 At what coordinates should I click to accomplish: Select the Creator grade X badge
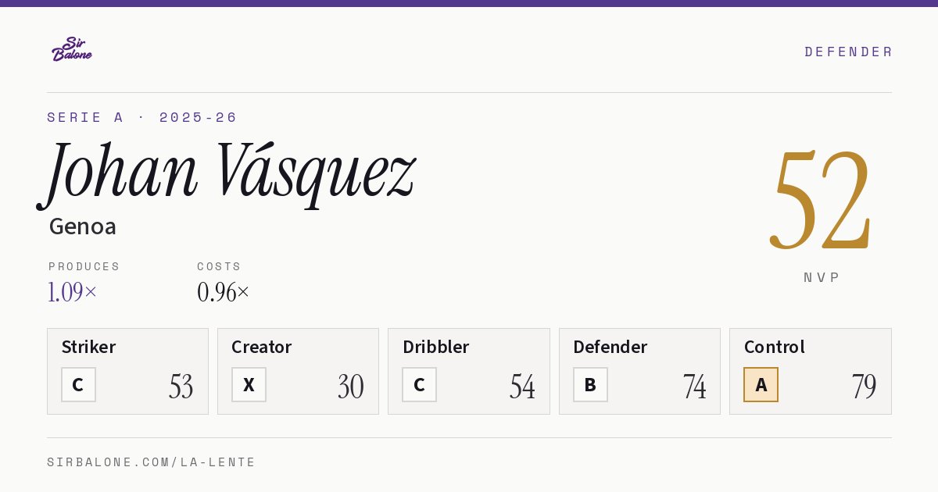tap(249, 384)
